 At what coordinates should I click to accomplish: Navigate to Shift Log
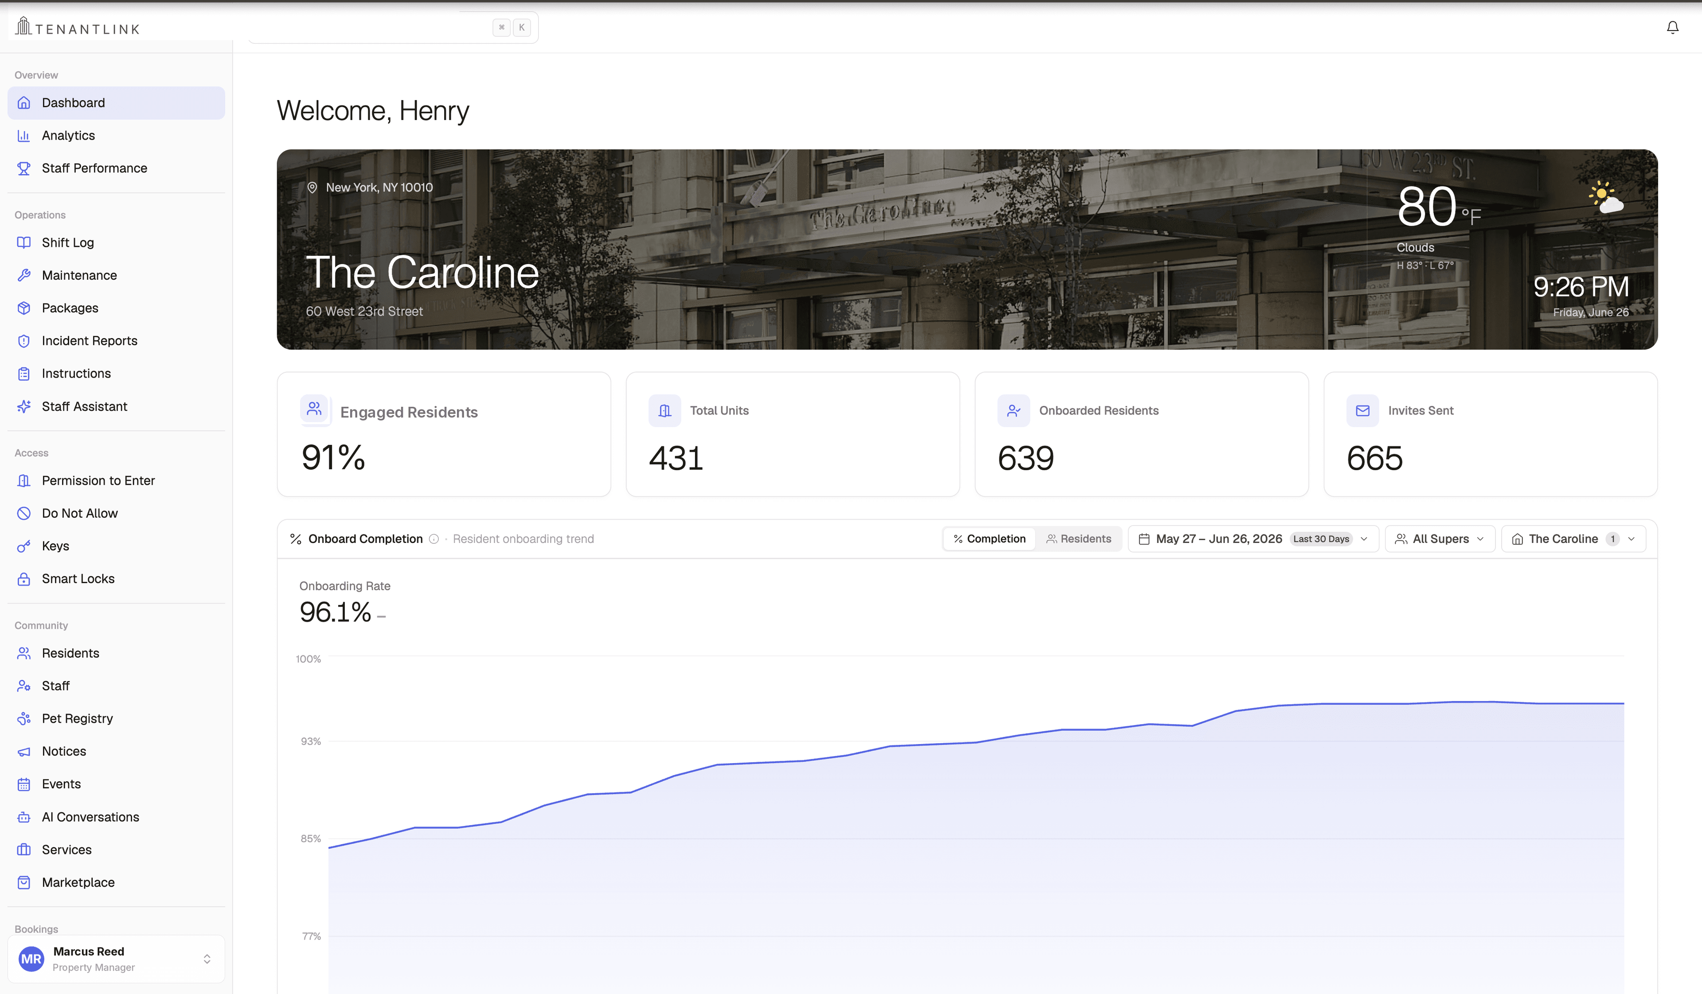tap(116, 242)
